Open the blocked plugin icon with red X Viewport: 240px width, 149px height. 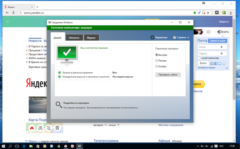[204, 13]
